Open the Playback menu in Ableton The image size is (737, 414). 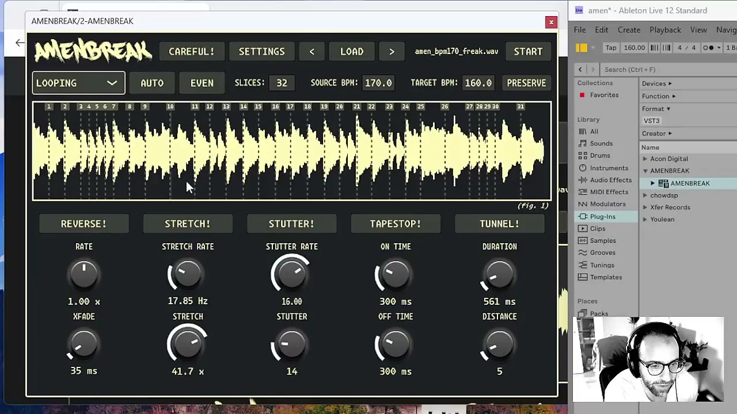pos(665,30)
